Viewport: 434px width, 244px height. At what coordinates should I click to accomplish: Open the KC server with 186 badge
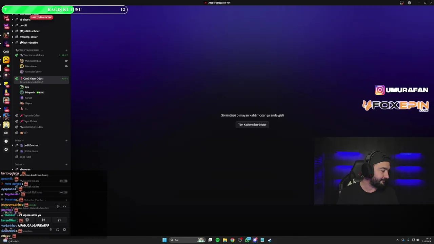click(6, 108)
